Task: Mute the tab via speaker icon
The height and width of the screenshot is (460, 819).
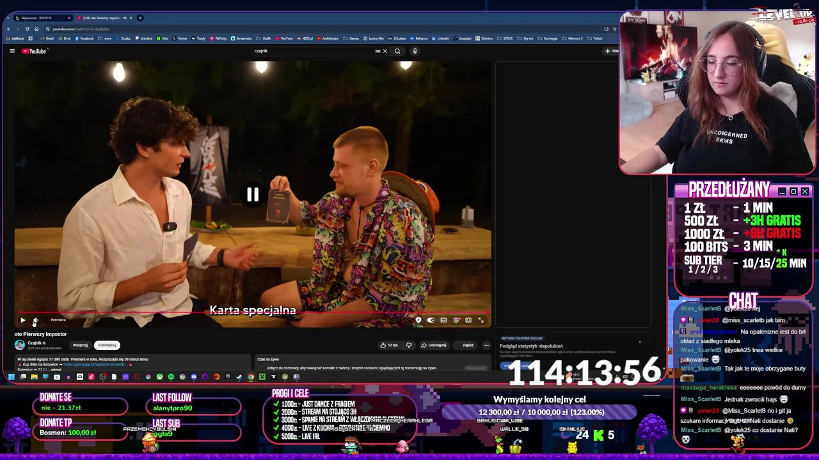Action: click(124, 18)
